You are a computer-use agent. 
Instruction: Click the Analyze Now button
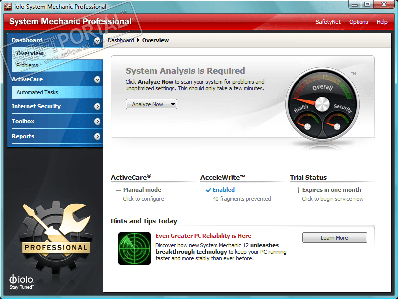click(x=147, y=104)
